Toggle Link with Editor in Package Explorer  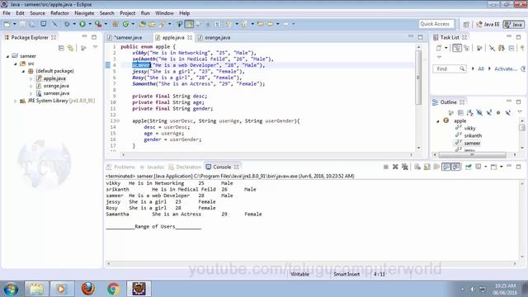pos(70,48)
